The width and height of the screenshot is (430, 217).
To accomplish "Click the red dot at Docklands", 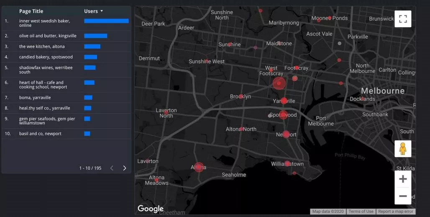I will click(x=363, y=98).
